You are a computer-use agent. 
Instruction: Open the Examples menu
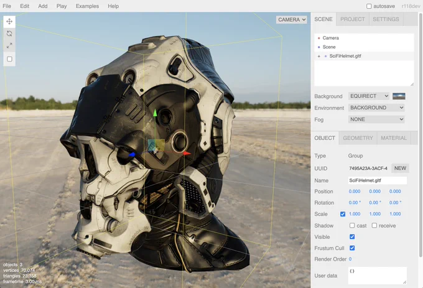click(87, 6)
